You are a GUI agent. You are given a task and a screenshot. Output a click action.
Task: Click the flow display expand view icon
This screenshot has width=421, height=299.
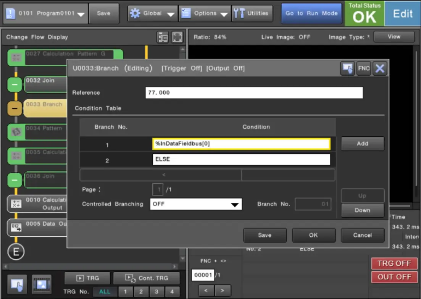pyautogui.click(x=176, y=37)
